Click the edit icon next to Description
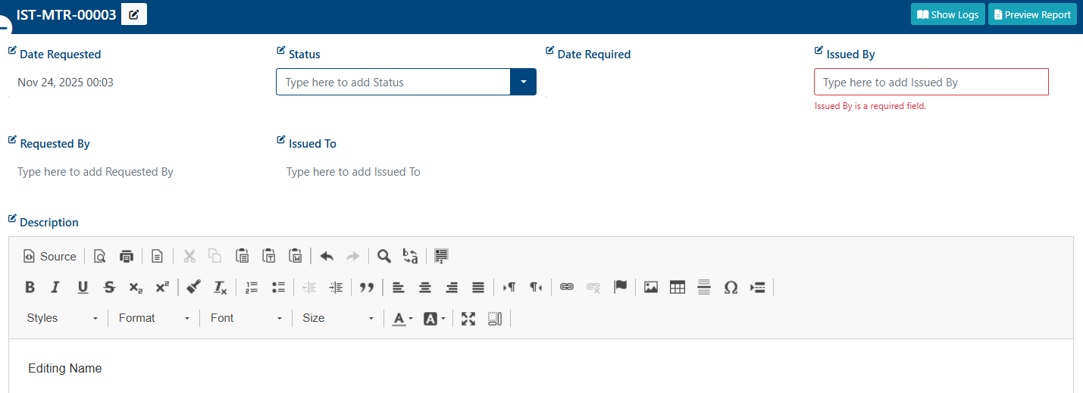 coord(12,219)
